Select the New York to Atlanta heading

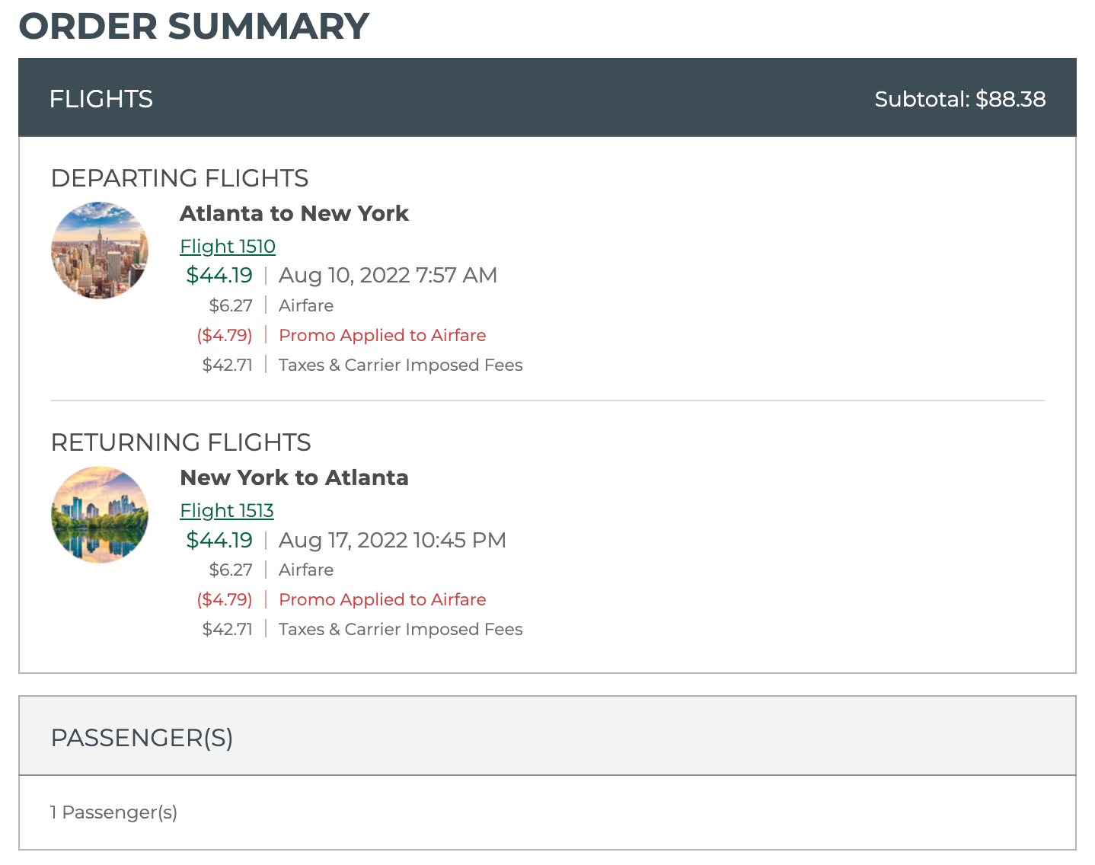[294, 477]
